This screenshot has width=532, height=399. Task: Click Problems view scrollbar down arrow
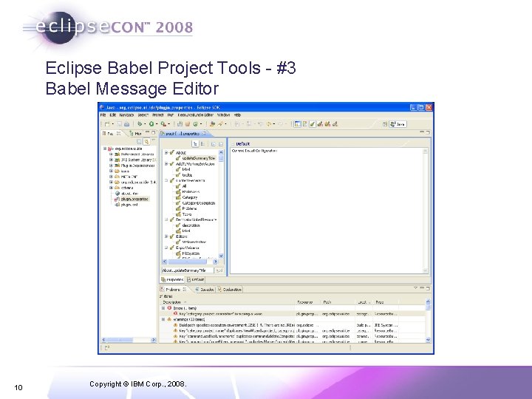click(x=428, y=339)
